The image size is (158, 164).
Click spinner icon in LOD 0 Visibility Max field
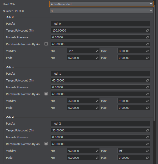148,51
